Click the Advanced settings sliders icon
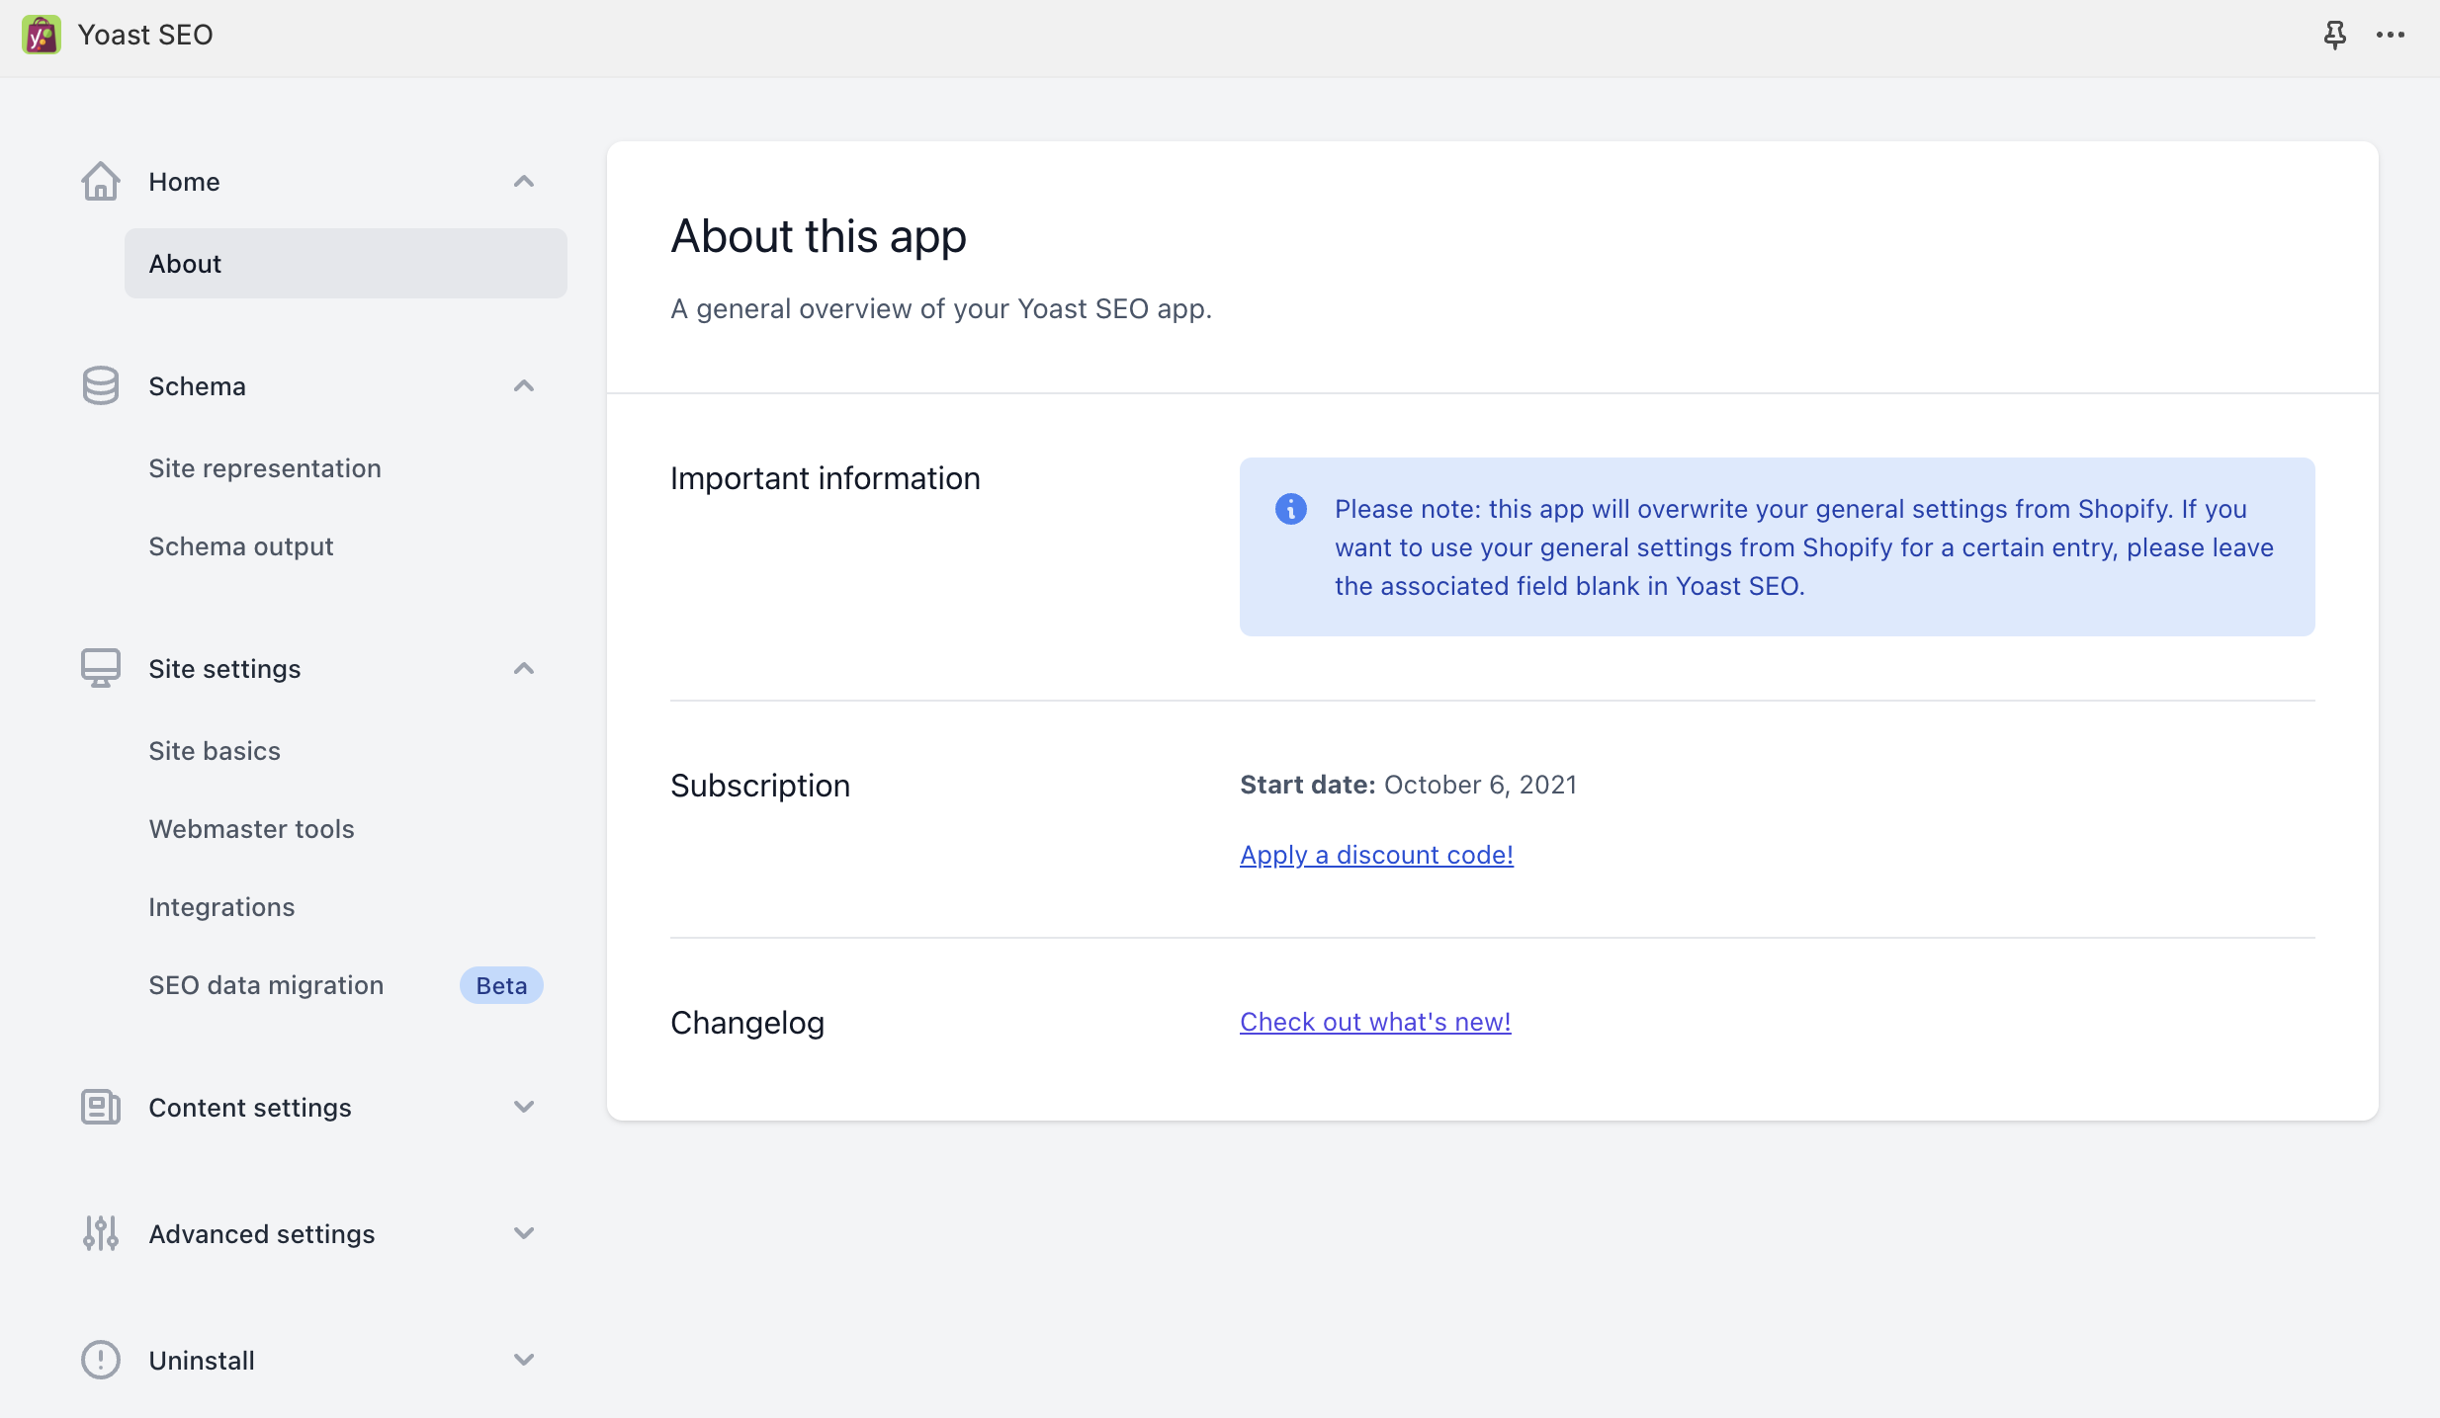Screen dimensions: 2440x1418 pos(101,1233)
